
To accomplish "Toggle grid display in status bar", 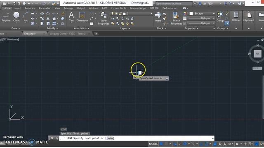I will 161,144.
